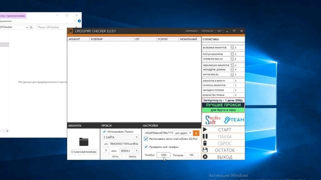This screenshot has height=180, width=321.
Task: Click the orange balance button beside anti-captcha dropdown
Action: point(196,133)
